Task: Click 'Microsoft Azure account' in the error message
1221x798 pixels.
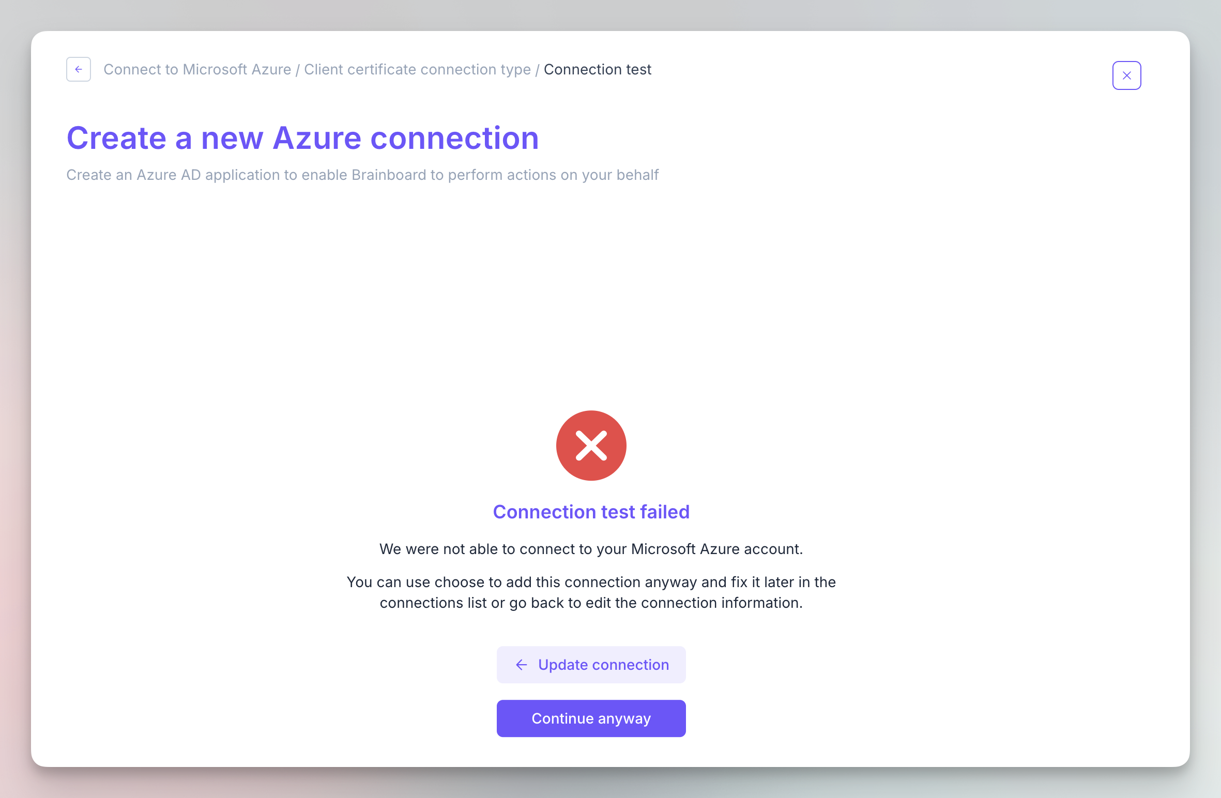Action: (716, 549)
